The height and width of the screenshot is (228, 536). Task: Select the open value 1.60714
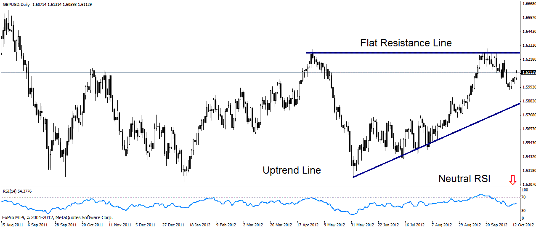[40, 4]
